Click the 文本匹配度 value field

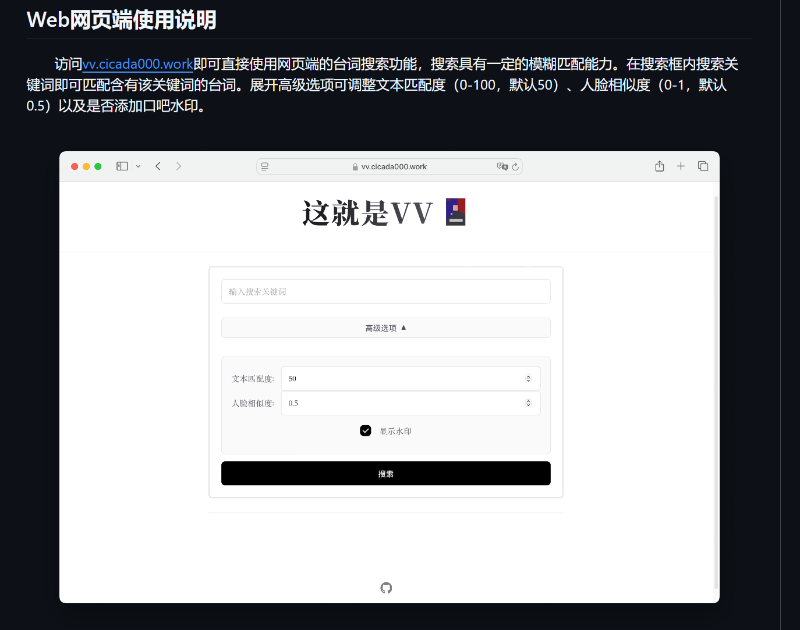410,379
